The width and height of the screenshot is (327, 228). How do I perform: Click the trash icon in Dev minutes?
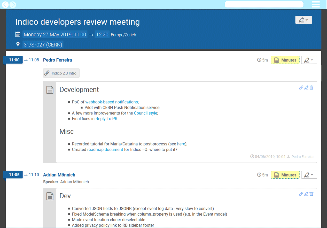coord(312,194)
